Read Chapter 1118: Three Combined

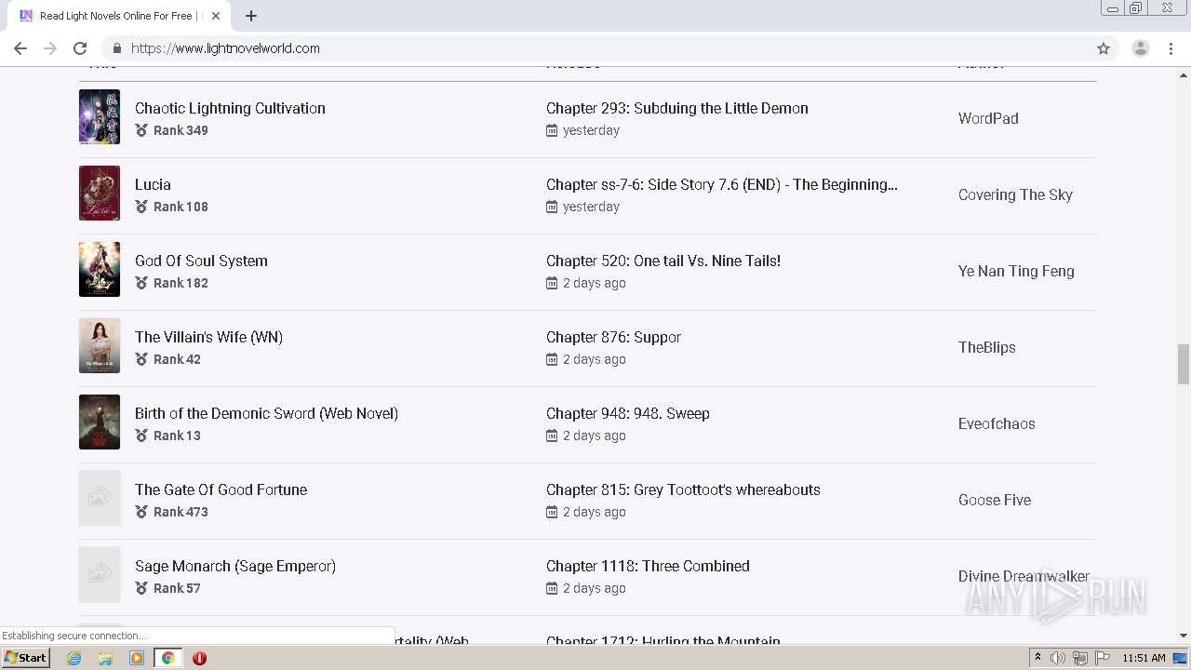coord(648,566)
